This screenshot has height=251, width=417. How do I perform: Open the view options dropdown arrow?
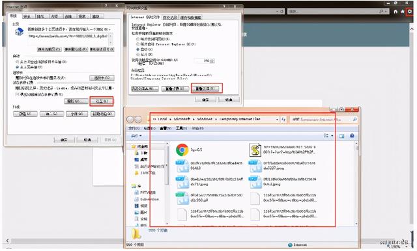[x=332, y=136]
